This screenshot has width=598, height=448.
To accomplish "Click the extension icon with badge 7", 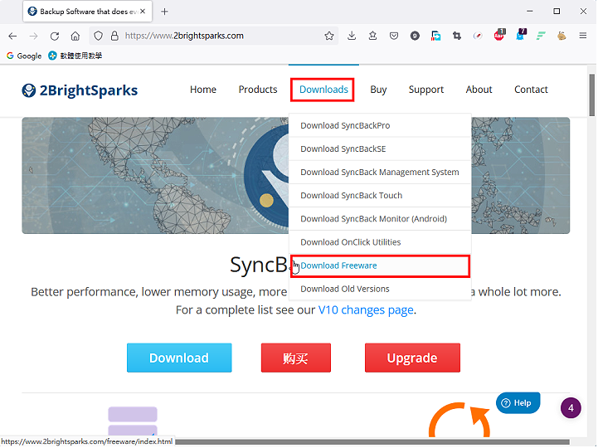I will [521, 36].
